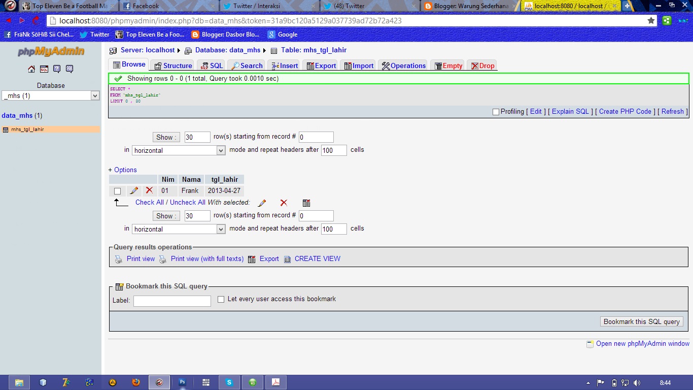Image resolution: width=693 pixels, height=390 pixels.
Task: Click the Uncheck All link
Action: pyautogui.click(x=188, y=202)
